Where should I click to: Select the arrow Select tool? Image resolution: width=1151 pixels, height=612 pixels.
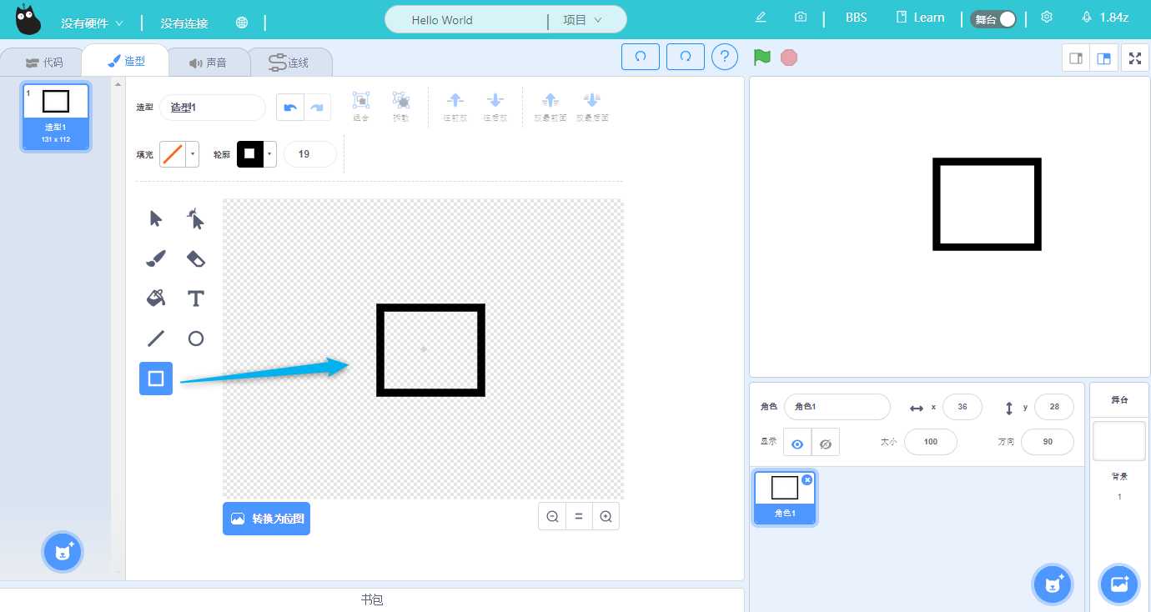pos(156,218)
